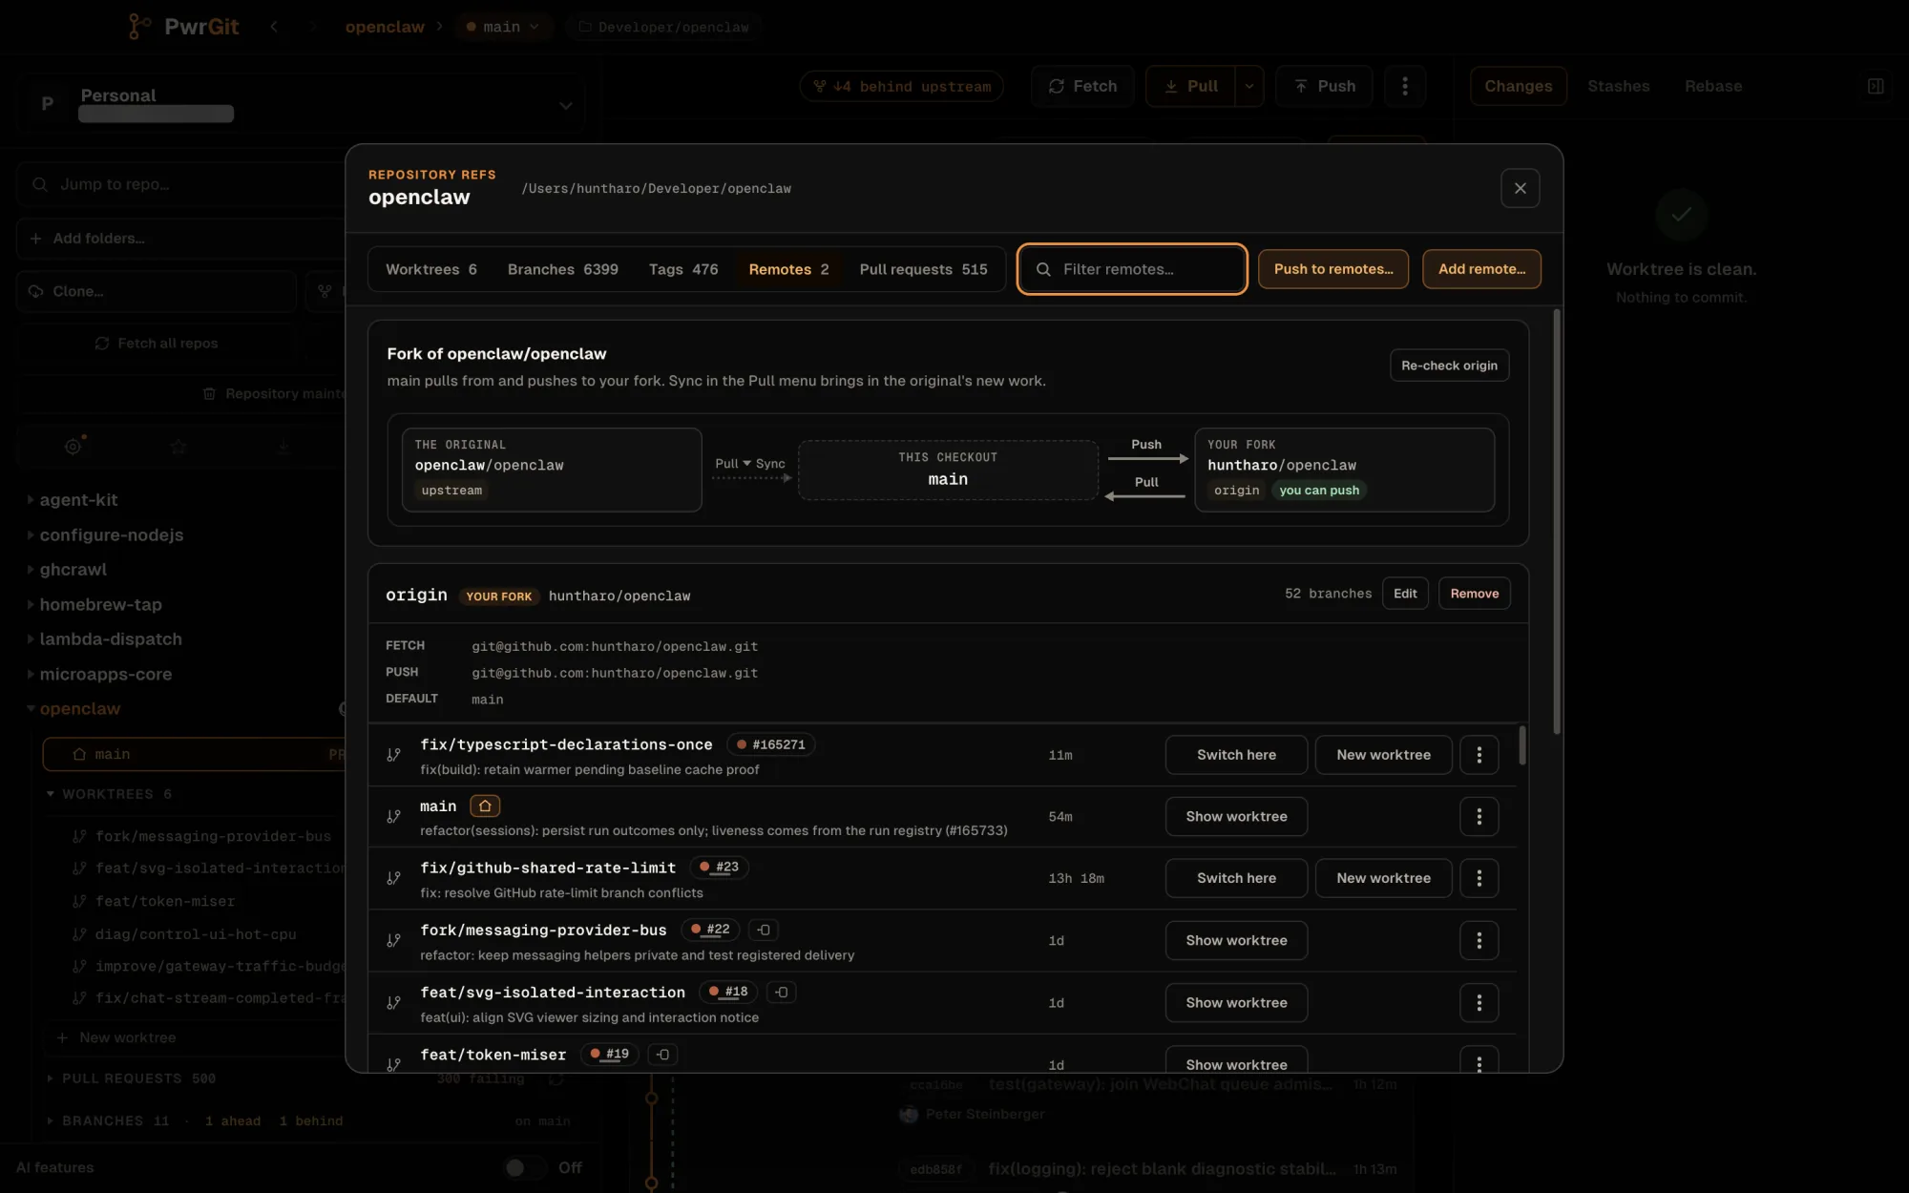Click the target settings icon with orange dot
Image resolution: width=1909 pixels, height=1193 pixels.
73,446
